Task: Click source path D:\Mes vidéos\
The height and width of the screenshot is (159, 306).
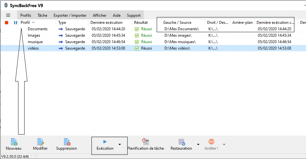Action: (177, 48)
